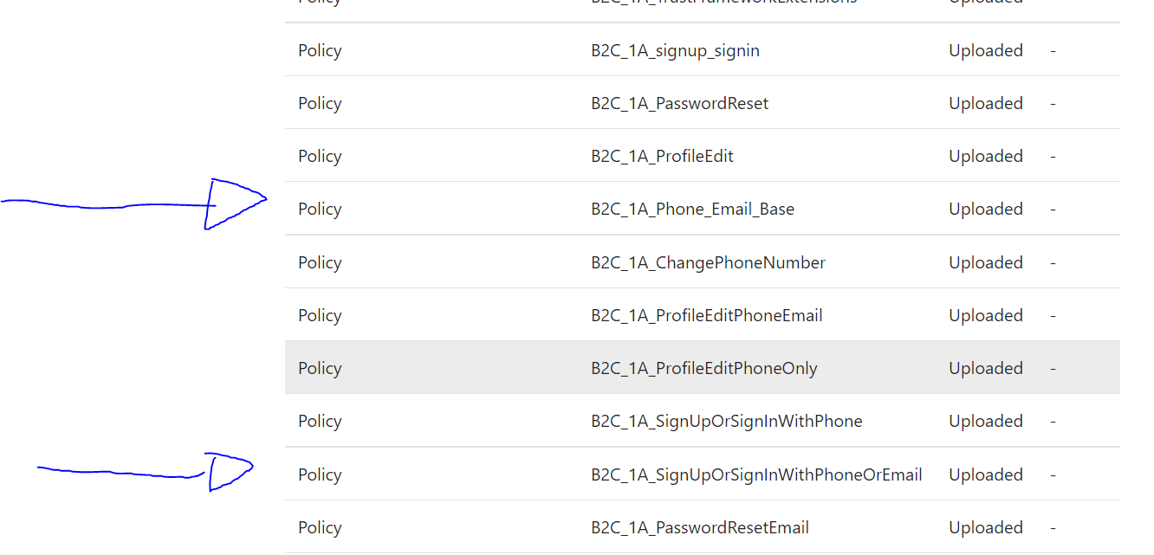Open the B2C_1A_ProfileEdit policy
Image resolution: width=1154 pixels, height=555 pixels.
coord(662,156)
